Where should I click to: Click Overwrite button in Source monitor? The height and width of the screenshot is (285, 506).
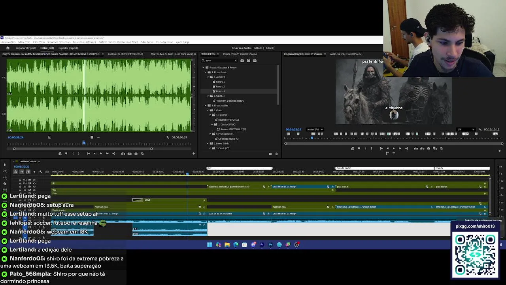tap(129, 154)
